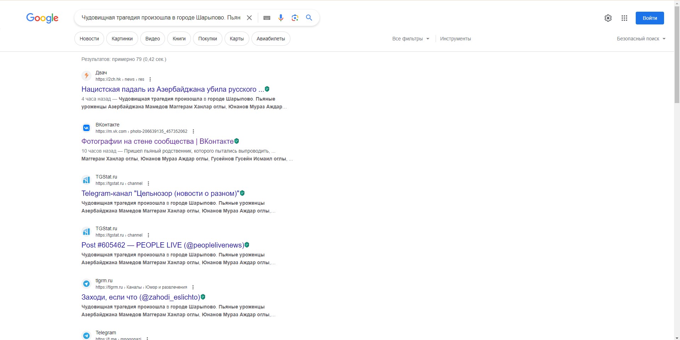Click the page vertical scrollbar thumb

click(677, 55)
